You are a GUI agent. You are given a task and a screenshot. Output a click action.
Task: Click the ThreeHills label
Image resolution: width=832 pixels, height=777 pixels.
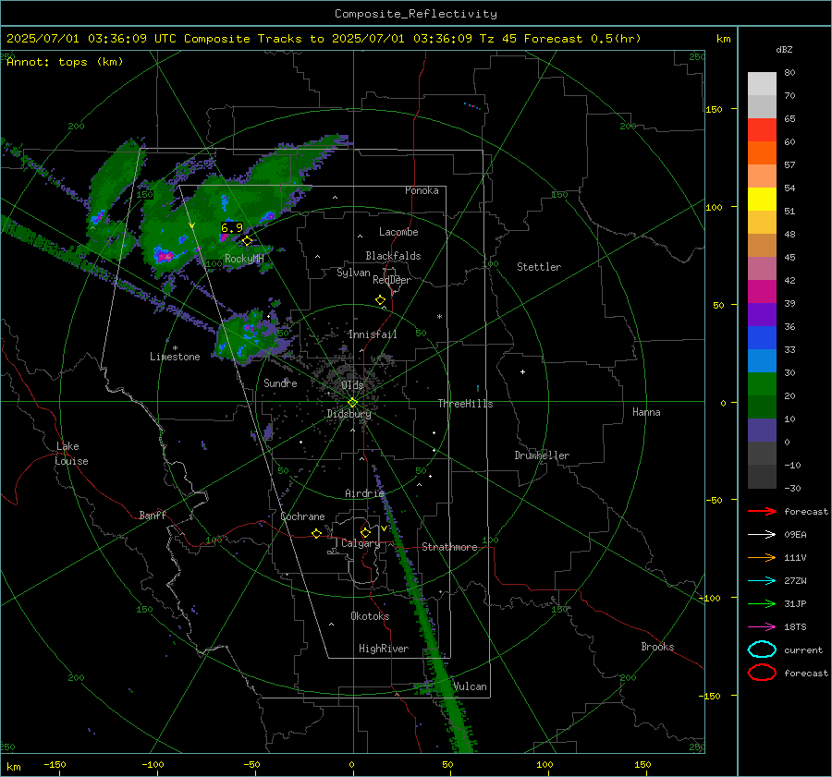coord(465,404)
